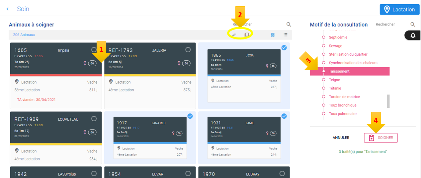Switch to the list view
The height and width of the screenshot is (178, 421).
tap(286, 35)
